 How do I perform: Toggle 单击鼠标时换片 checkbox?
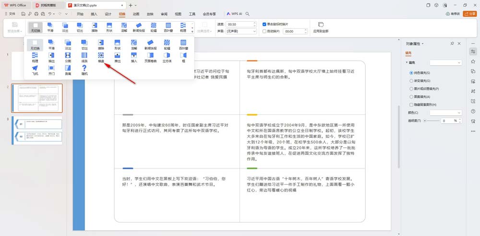[x=264, y=24]
